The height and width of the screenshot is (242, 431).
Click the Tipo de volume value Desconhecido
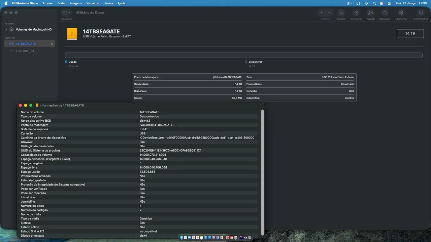[149, 116]
